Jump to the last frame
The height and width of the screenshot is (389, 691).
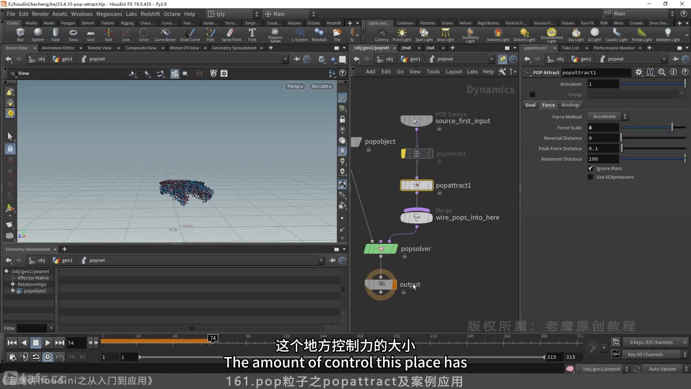[x=59, y=343]
